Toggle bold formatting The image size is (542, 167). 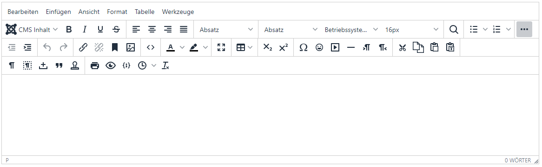click(x=69, y=30)
